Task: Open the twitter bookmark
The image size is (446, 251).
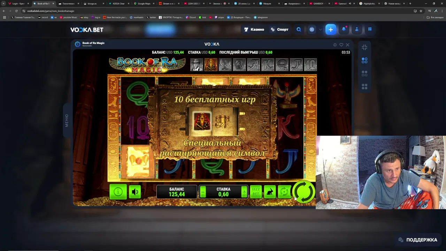Action: click(x=151, y=17)
